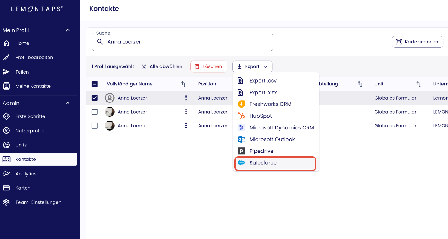
Task: Open the Teilen send icon
Action: point(6,72)
